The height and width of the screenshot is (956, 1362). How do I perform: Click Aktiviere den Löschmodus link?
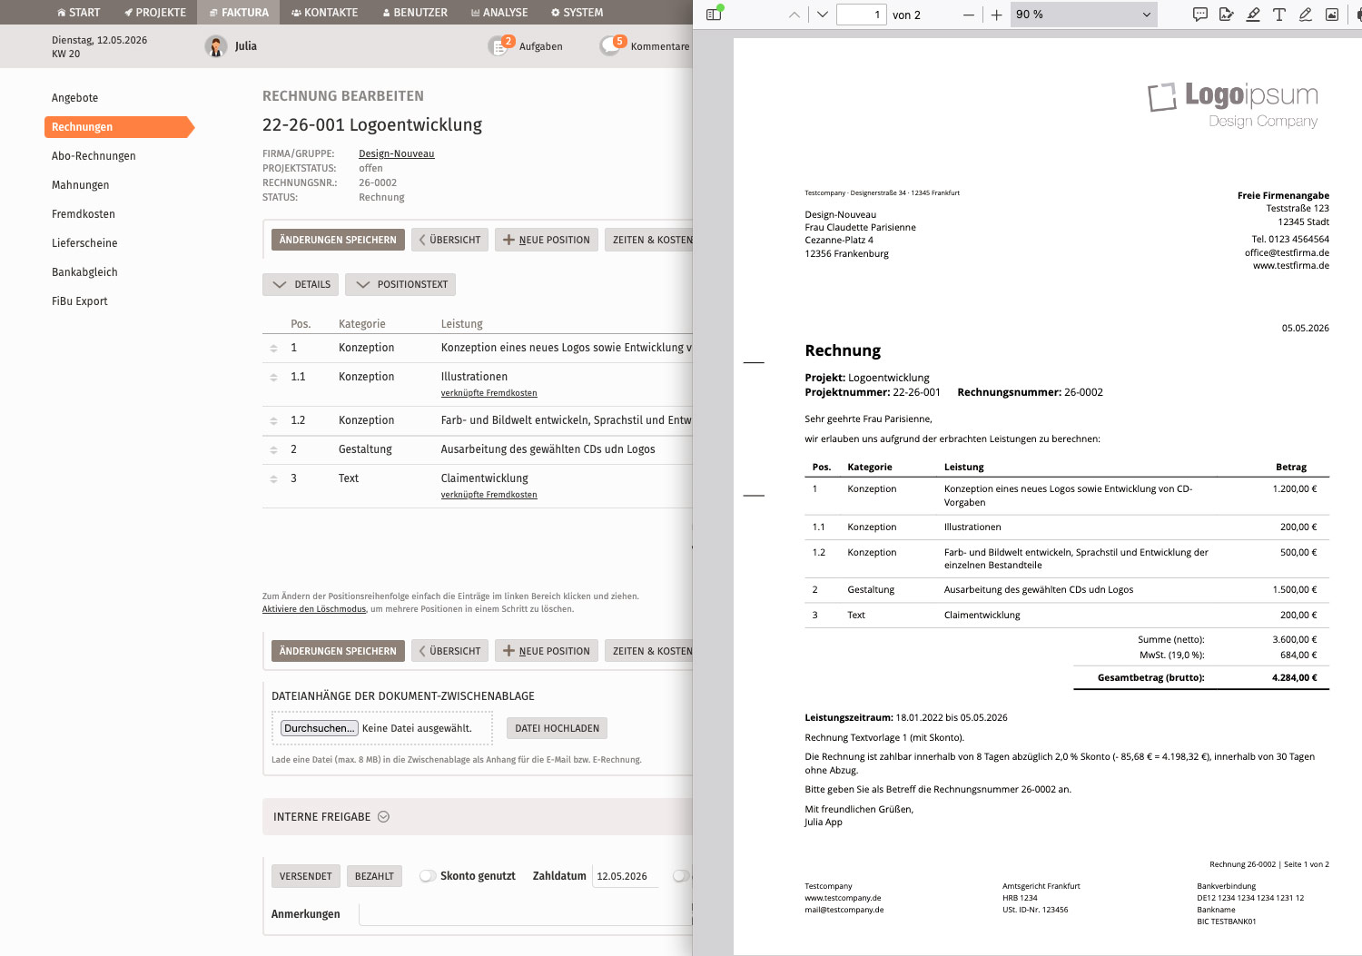point(314,609)
